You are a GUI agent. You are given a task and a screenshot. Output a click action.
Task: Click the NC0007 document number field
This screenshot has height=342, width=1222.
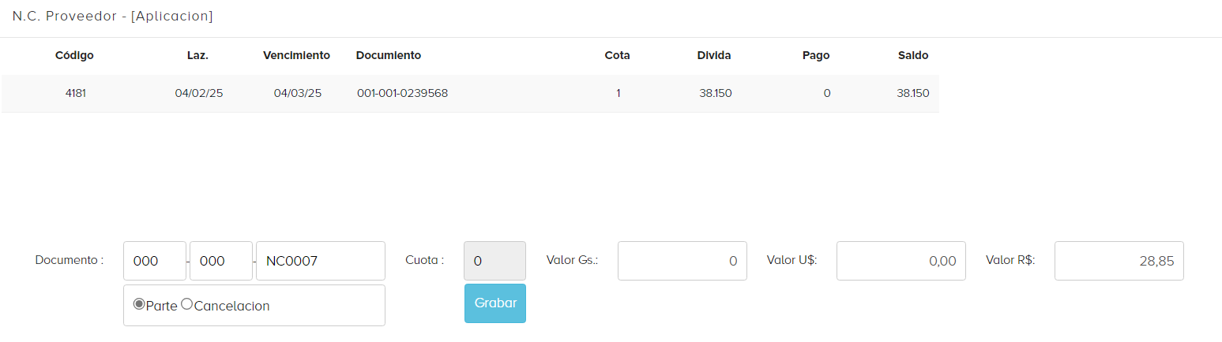click(x=320, y=261)
